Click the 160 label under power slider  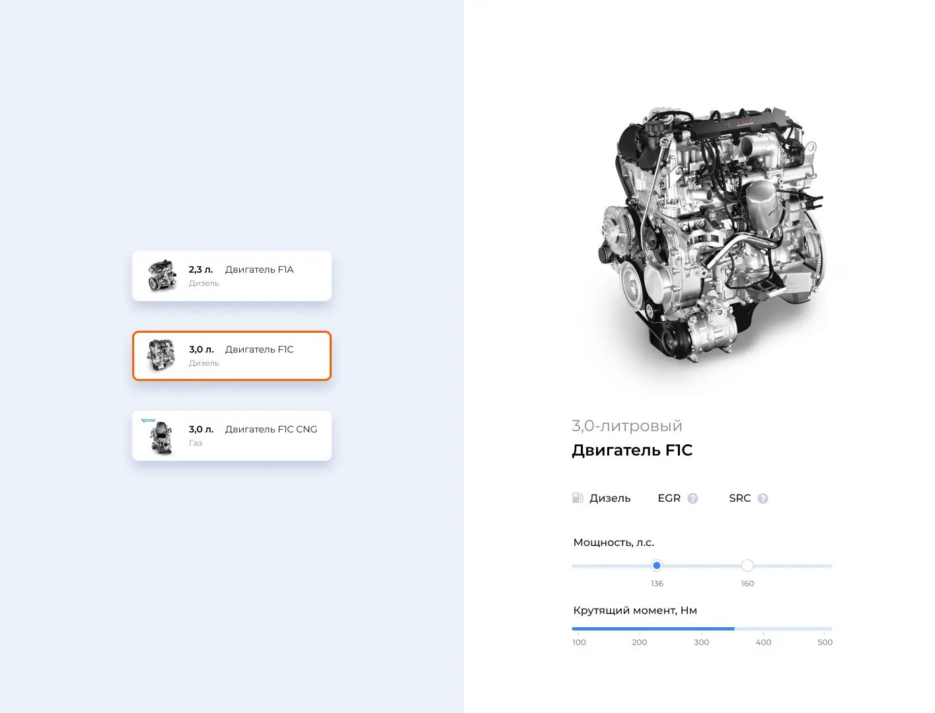click(x=747, y=584)
